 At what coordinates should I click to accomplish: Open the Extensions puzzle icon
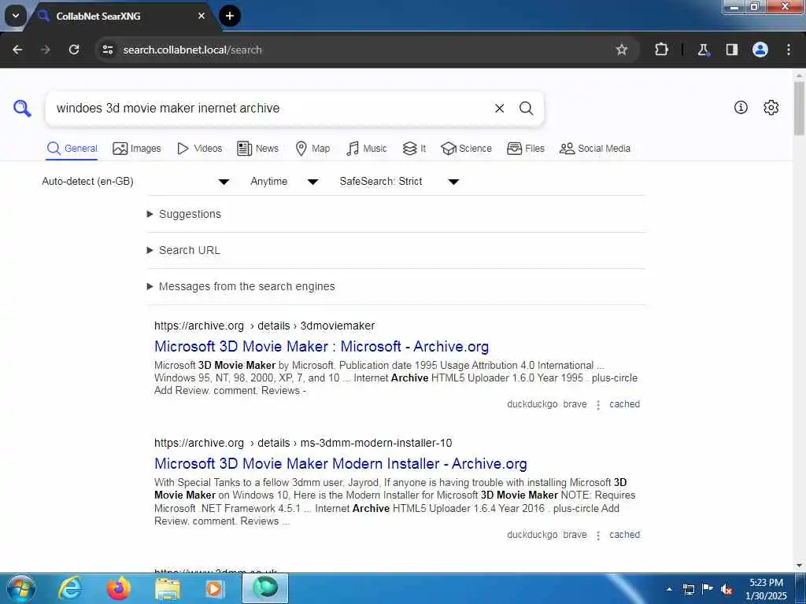[661, 50]
